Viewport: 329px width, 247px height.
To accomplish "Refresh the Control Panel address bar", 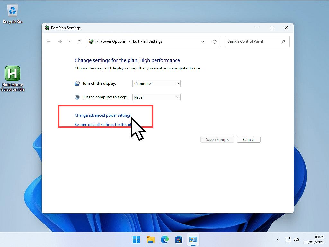I will point(215,41).
